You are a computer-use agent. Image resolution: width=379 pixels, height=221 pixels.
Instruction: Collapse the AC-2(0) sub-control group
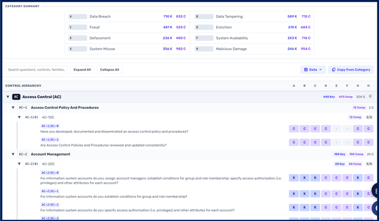pos(19,164)
